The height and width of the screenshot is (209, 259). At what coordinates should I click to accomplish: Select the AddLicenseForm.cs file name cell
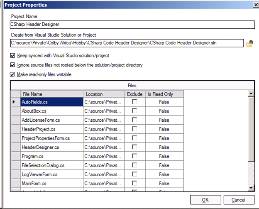point(52,120)
